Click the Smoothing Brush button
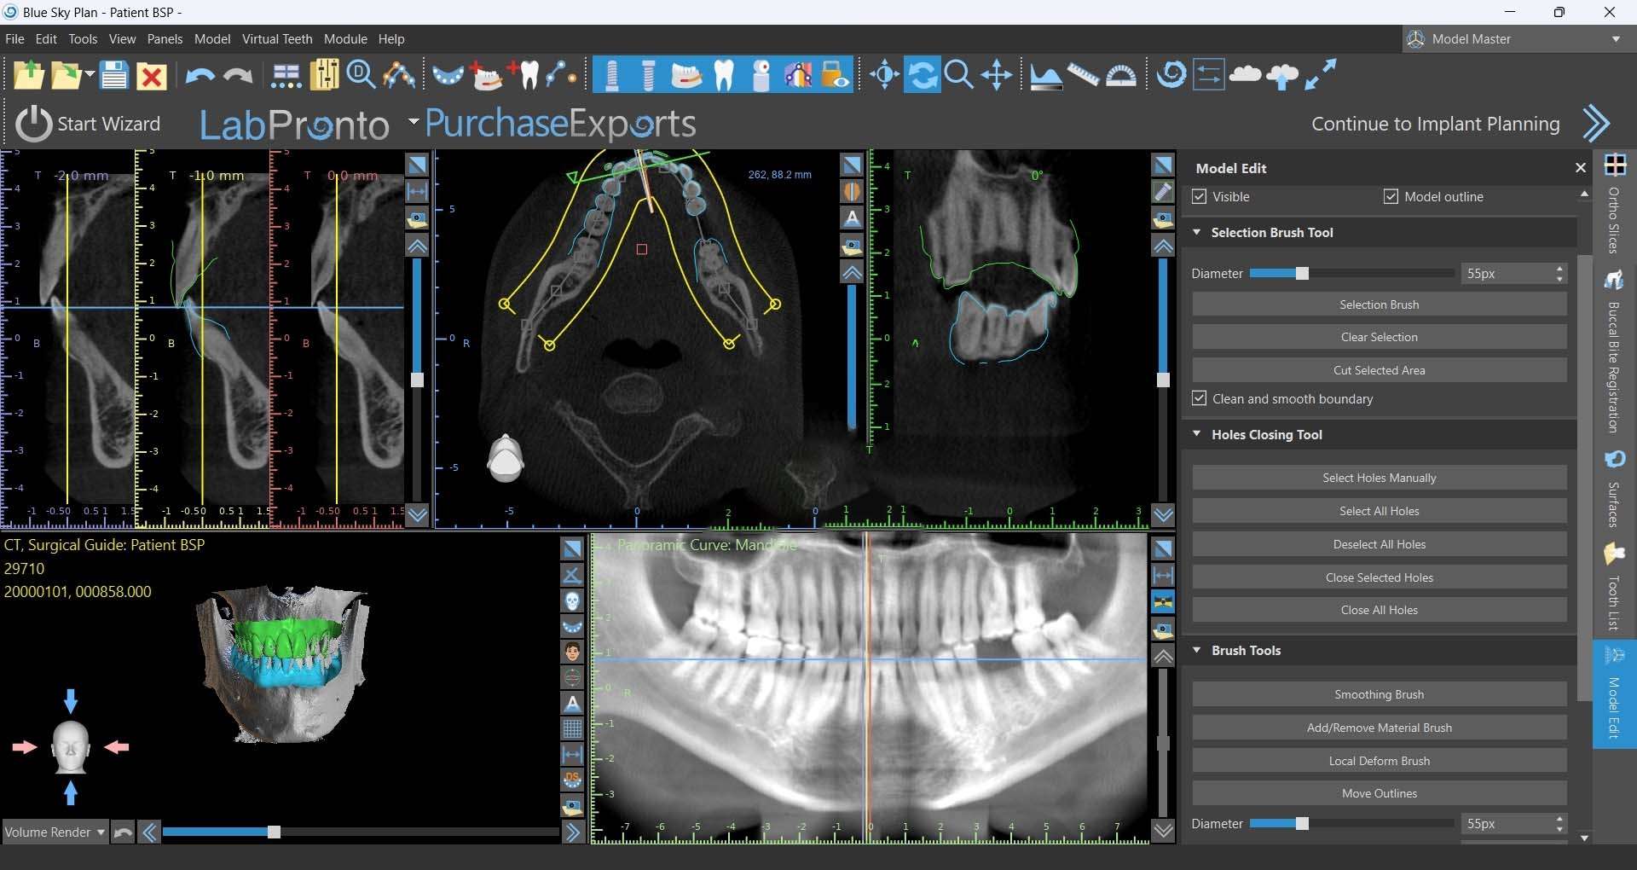This screenshot has width=1637, height=870. point(1379,694)
